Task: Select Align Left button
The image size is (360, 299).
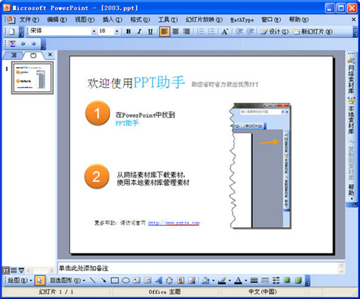Action: click(164, 32)
